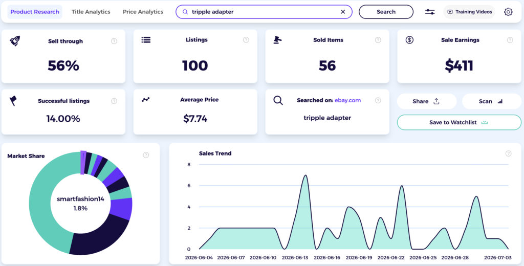Image resolution: width=524 pixels, height=266 pixels.
Task: Focus the tripple adapter search field
Action: coord(264,12)
